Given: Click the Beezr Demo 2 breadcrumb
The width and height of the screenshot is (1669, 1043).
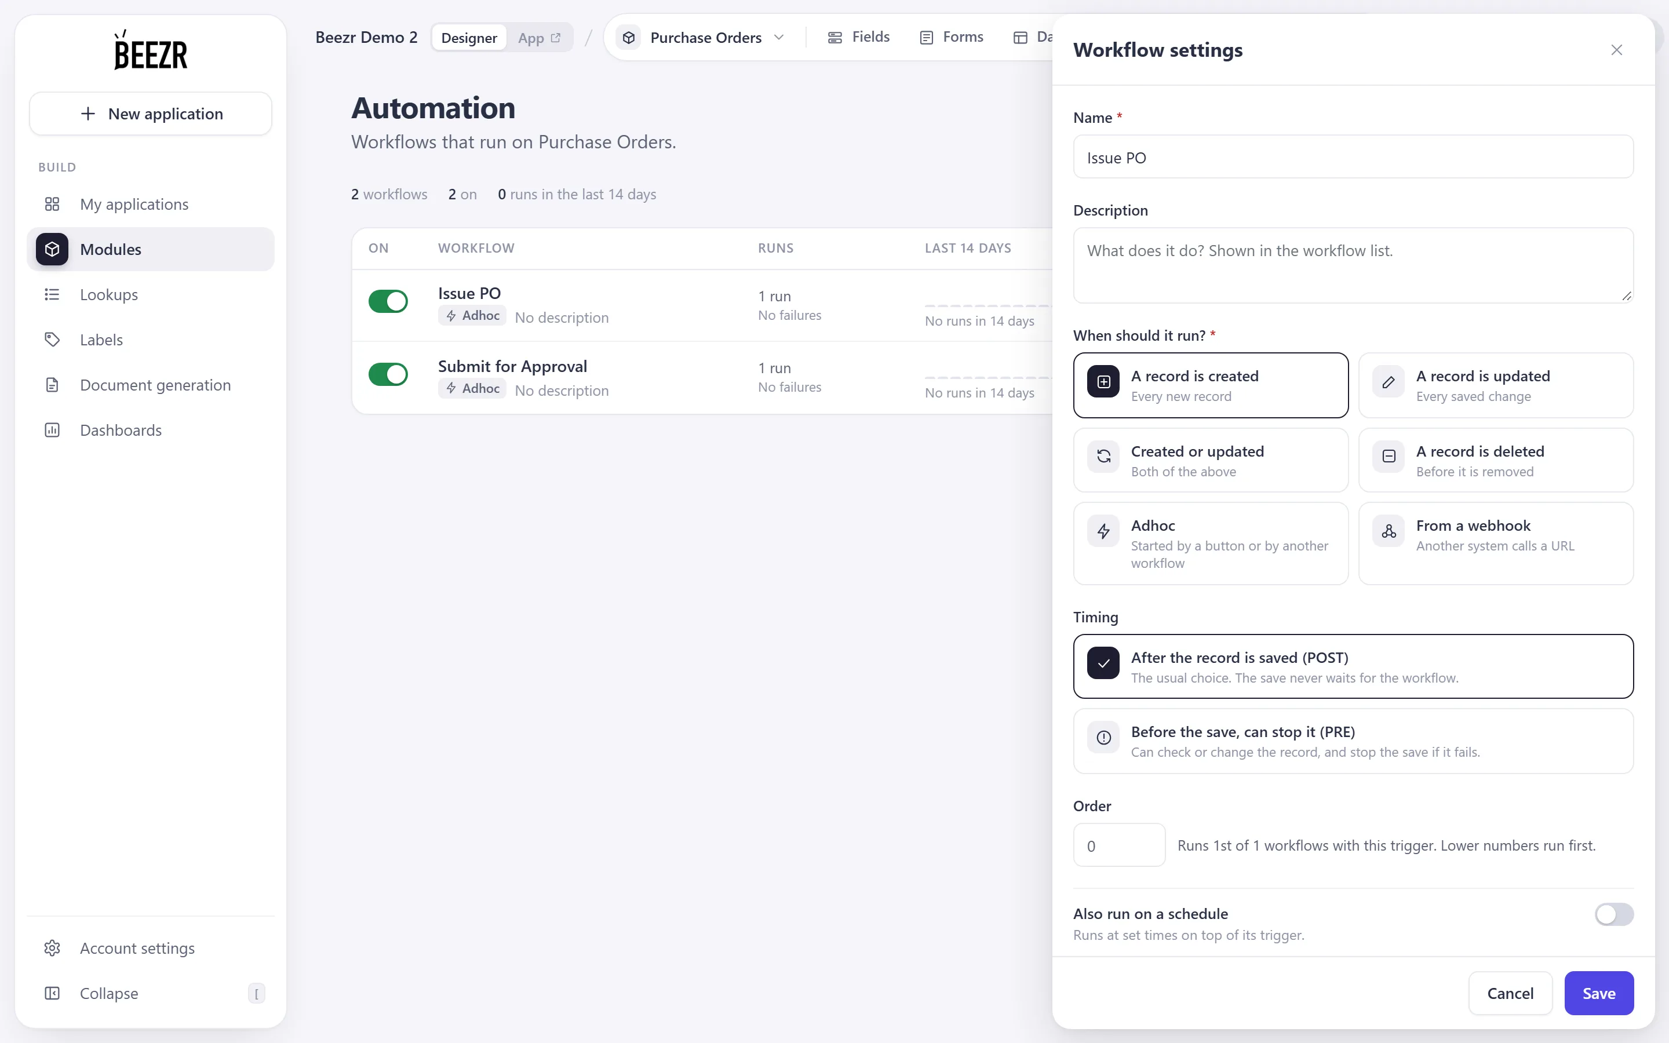Looking at the screenshot, I should coord(366,37).
